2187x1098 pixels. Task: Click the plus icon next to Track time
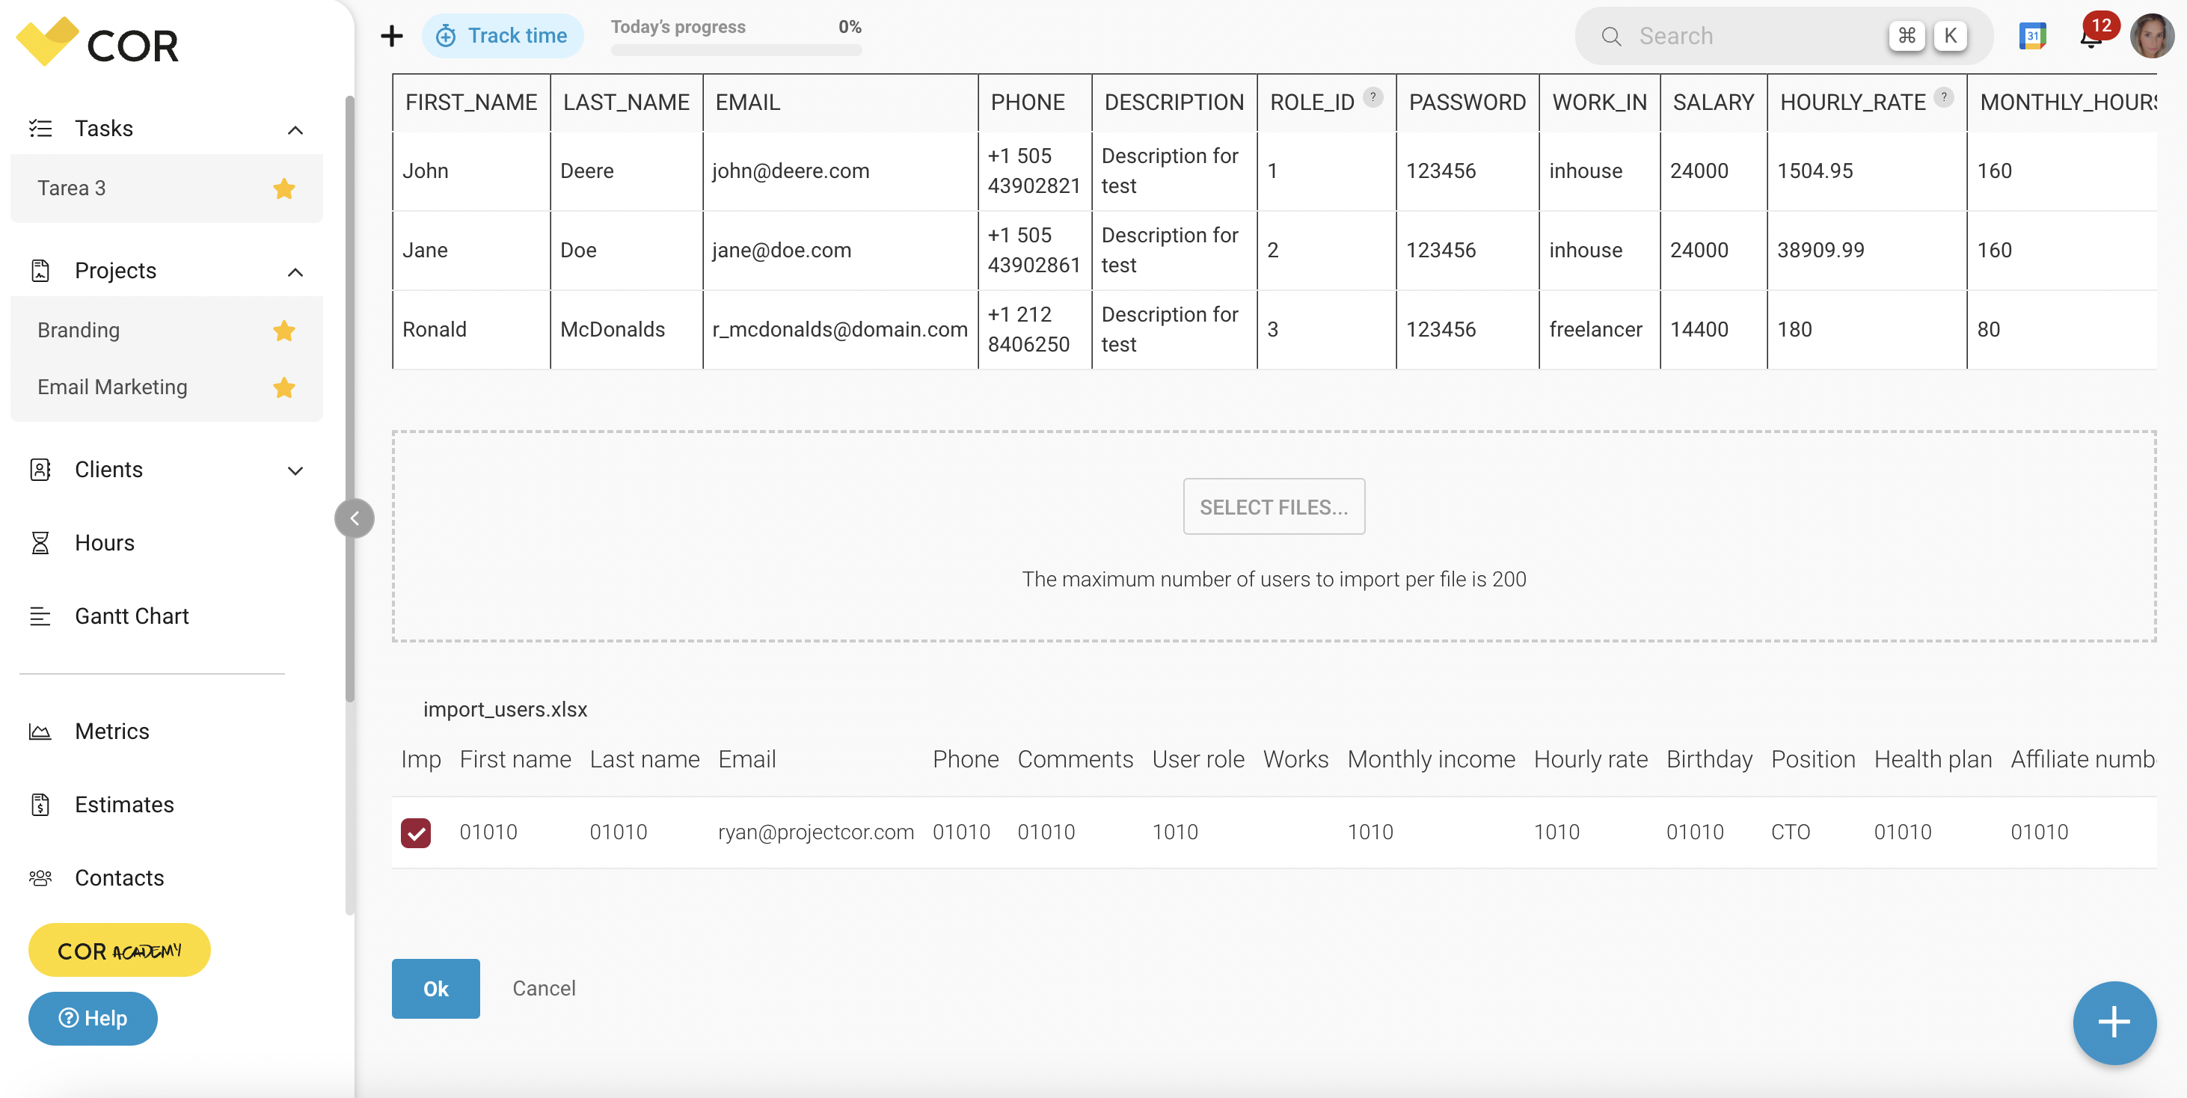(x=391, y=35)
